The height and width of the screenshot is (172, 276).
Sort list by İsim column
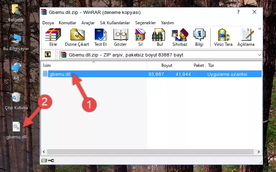(x=94, y=65)
